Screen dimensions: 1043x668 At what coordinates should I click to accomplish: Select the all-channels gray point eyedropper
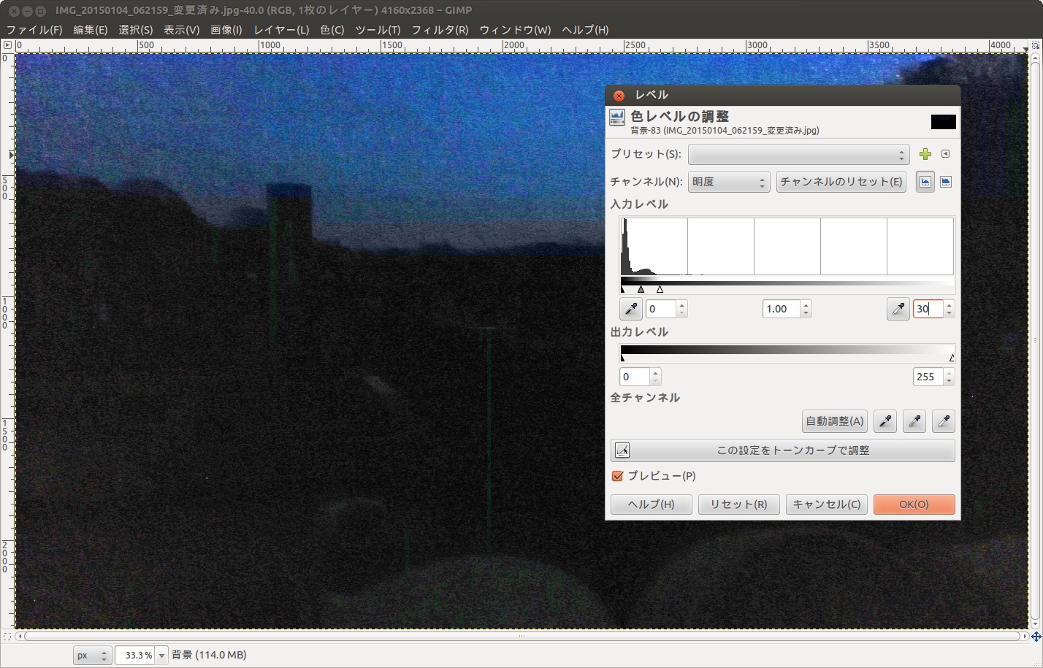914,421
